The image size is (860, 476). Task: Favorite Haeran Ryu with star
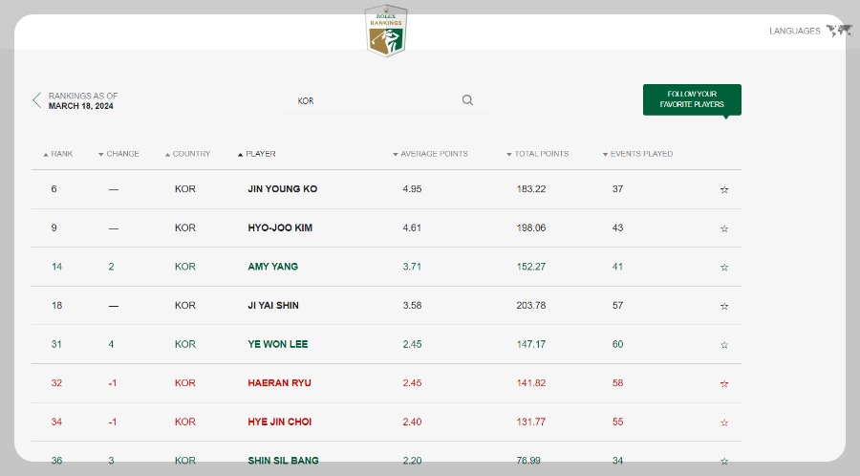(x=724, y=384)
